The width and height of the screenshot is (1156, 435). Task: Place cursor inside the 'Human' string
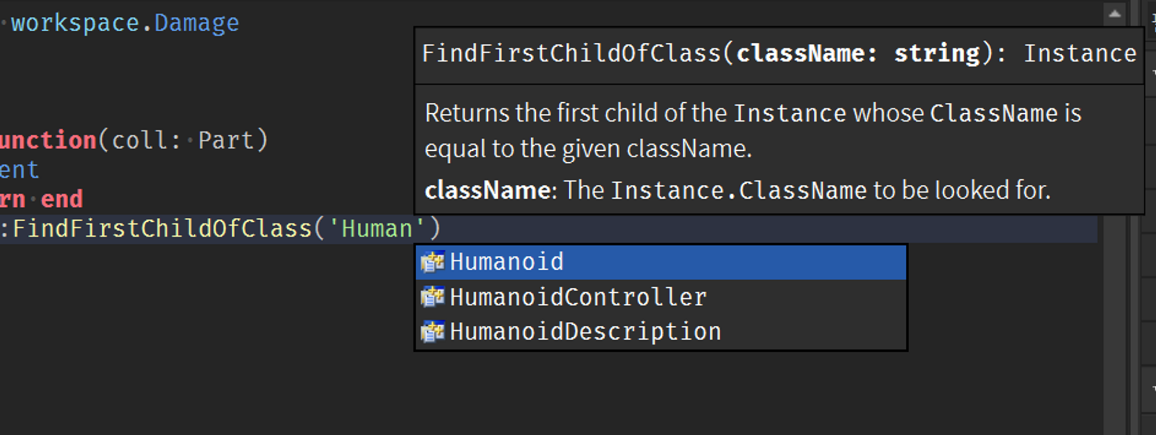[377, 229]
